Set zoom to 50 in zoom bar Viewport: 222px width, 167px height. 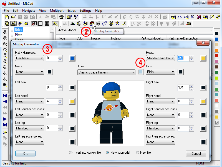click(5, 61)
